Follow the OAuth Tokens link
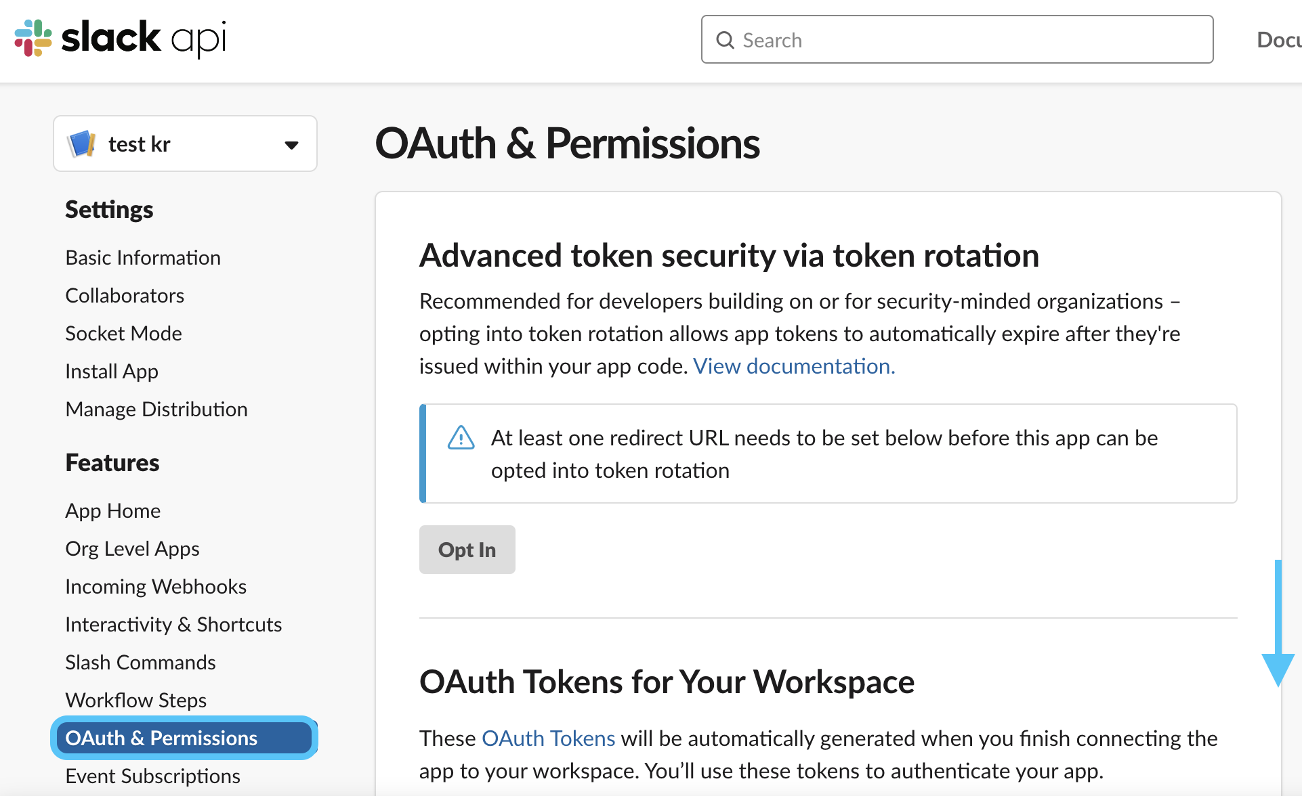This screenshot has width=1302, height=796. point(548,738)
